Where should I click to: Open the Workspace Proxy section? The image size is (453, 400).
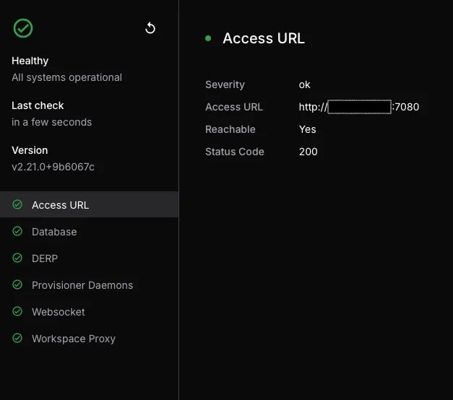tap(74, 339)
